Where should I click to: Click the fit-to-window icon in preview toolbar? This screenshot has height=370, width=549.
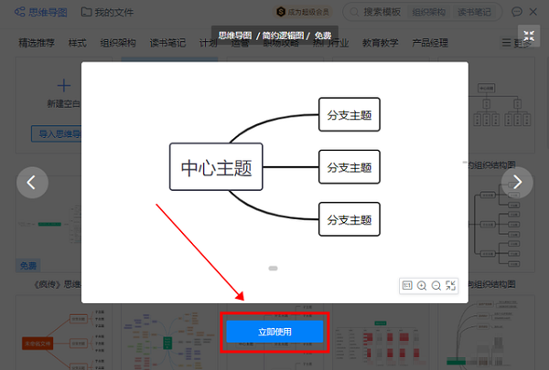point(451,286)
